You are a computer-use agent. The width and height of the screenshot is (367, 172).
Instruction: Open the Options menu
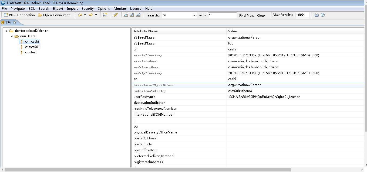click(104, 9)
